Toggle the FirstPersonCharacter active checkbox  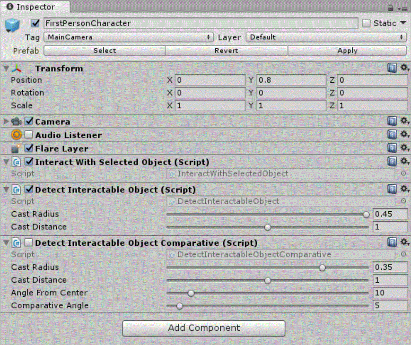(35, 23)
